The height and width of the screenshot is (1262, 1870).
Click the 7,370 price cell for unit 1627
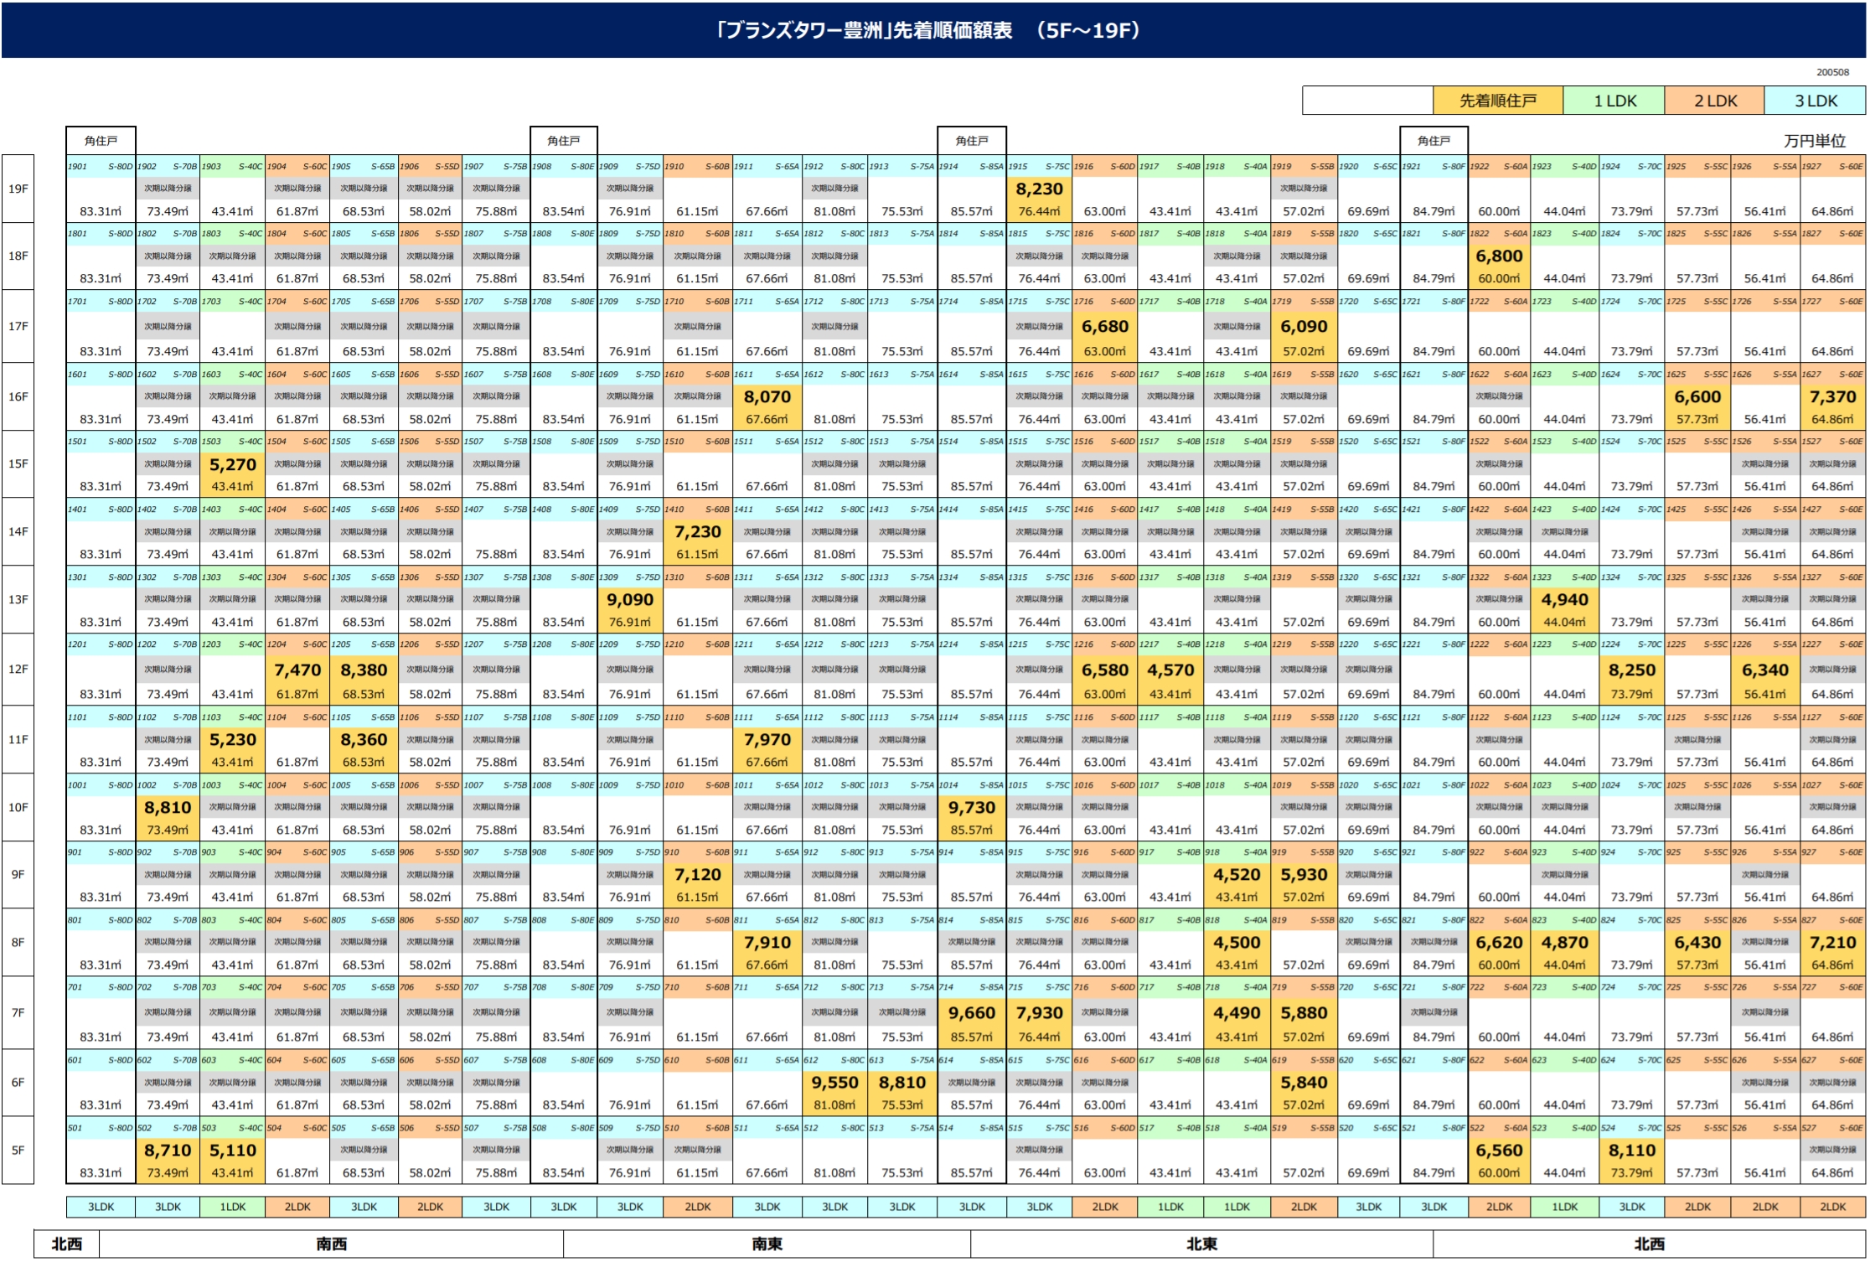1832,397
